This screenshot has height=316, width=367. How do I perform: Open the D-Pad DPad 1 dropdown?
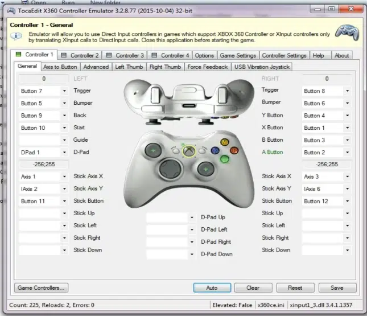coord(65,152)
